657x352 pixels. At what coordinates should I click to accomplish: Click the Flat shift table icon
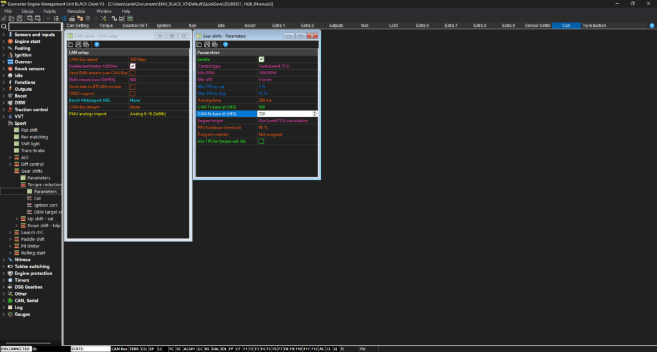[x=17, y=130]
